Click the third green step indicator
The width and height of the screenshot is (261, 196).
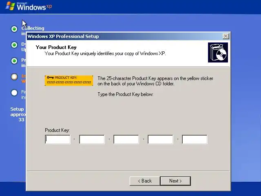14,61
